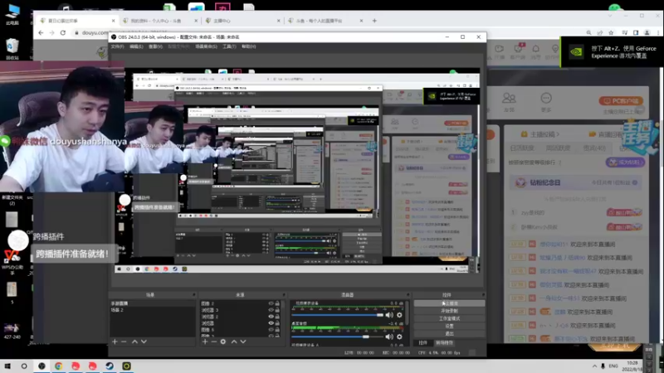The height and width of the screenshot is (373, 664).
Task: Switch to 主播中心 Chrome tab
Action: pos(242,20)
